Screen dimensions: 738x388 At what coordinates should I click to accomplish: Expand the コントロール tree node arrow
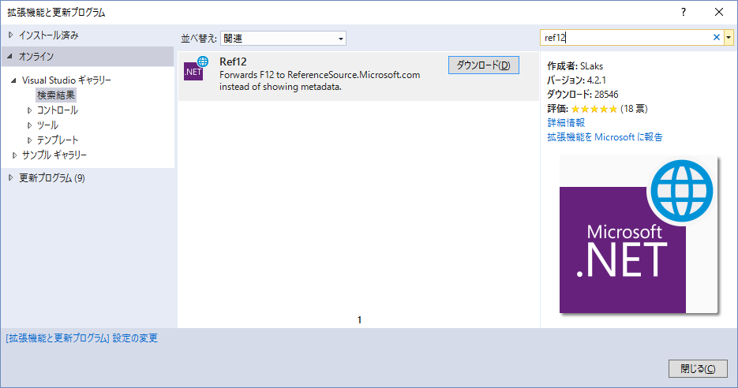[29, 110]
